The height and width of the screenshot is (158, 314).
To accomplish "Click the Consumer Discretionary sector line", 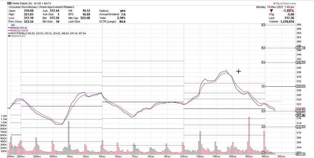I will point(41,7).
